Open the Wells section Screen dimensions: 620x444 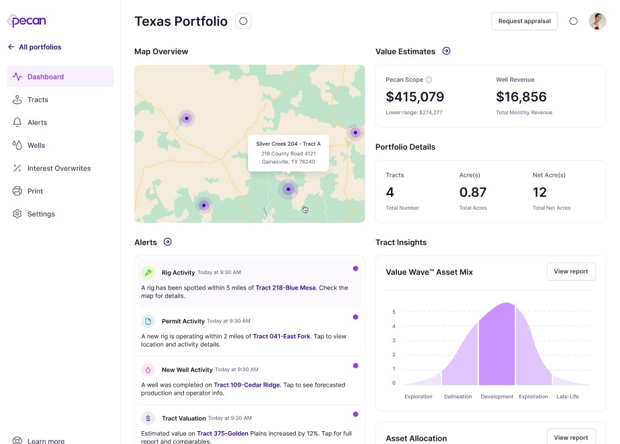60,145
